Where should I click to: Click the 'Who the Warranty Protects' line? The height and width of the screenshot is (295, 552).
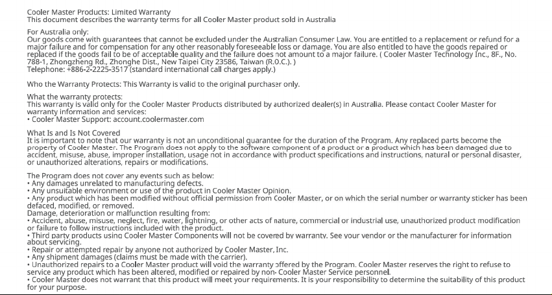click(x=163, y=84)
